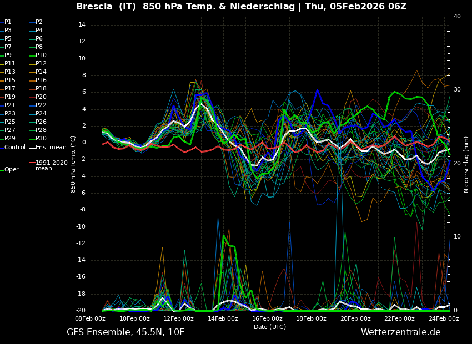The width and height of the screenshot is (472, 344).
Task: Click the Brescia chart title
Action: point(241,7)
